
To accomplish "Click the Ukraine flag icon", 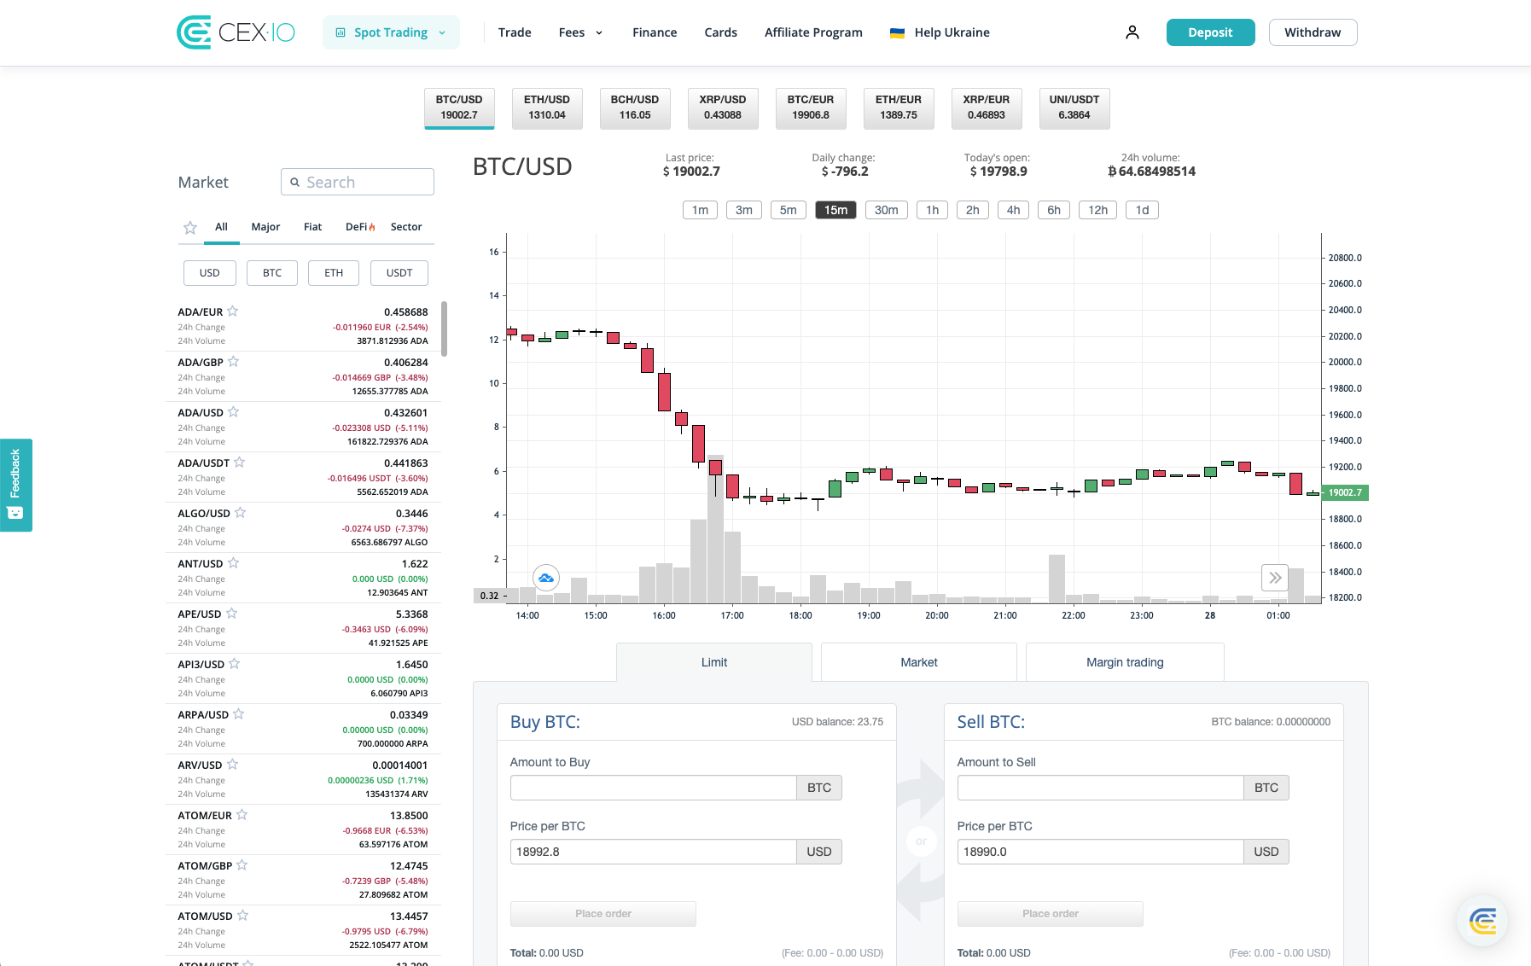I will tap(897, 32).
